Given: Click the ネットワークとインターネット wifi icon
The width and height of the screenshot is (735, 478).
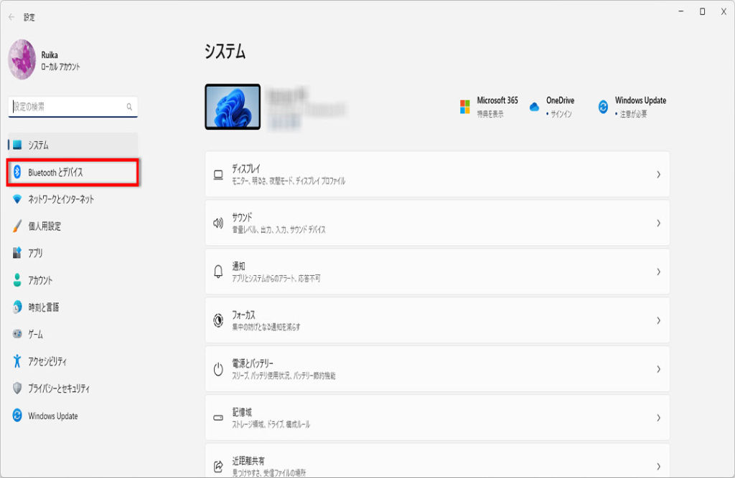Looking at the screenshot, I should [18, 199].
